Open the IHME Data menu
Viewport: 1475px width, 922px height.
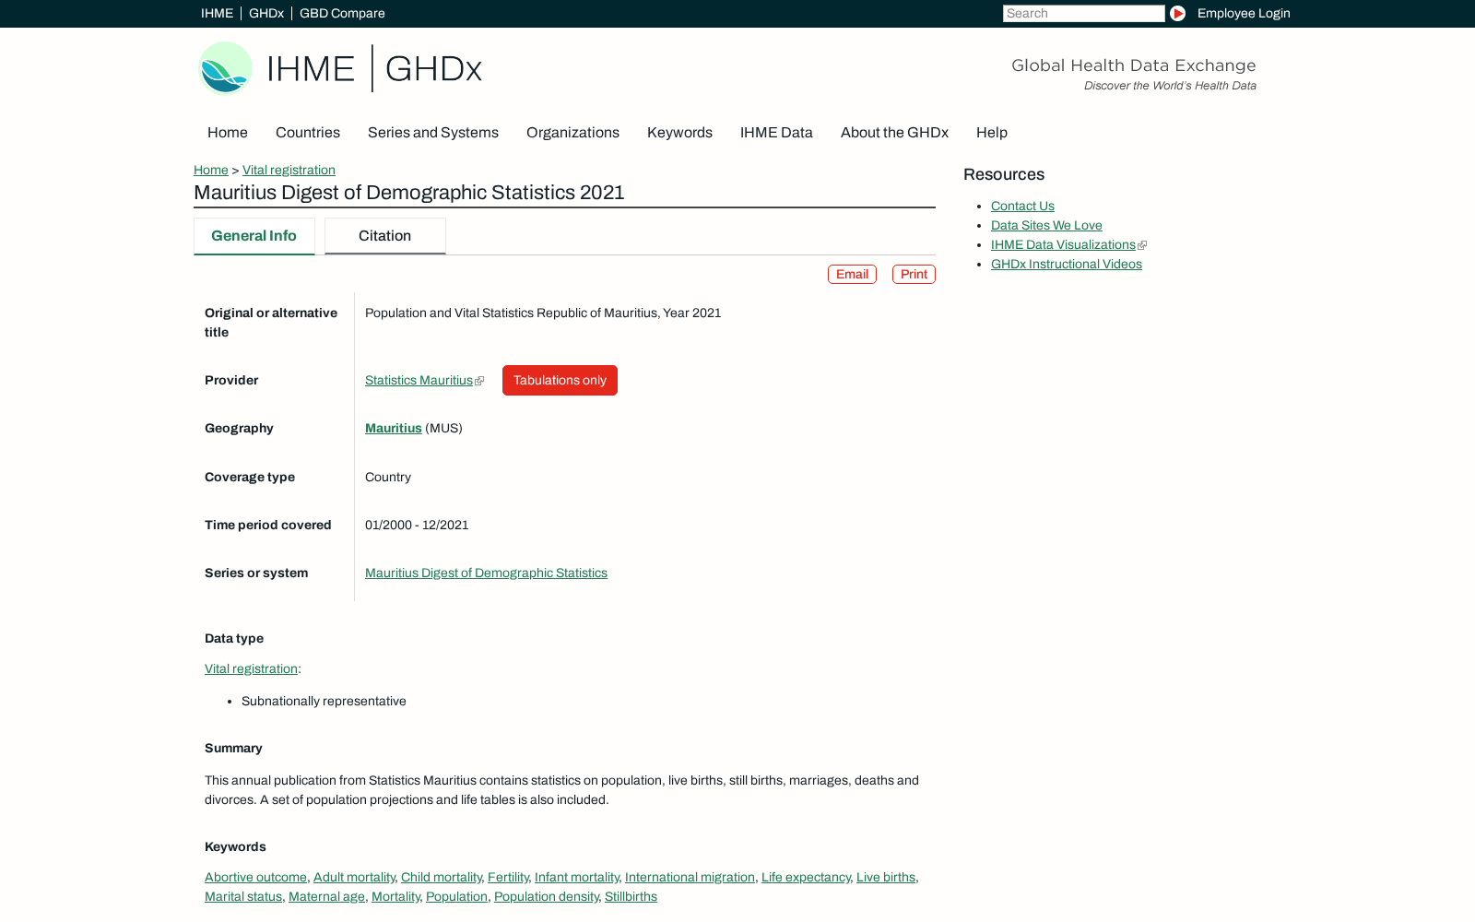coord(776,133)
